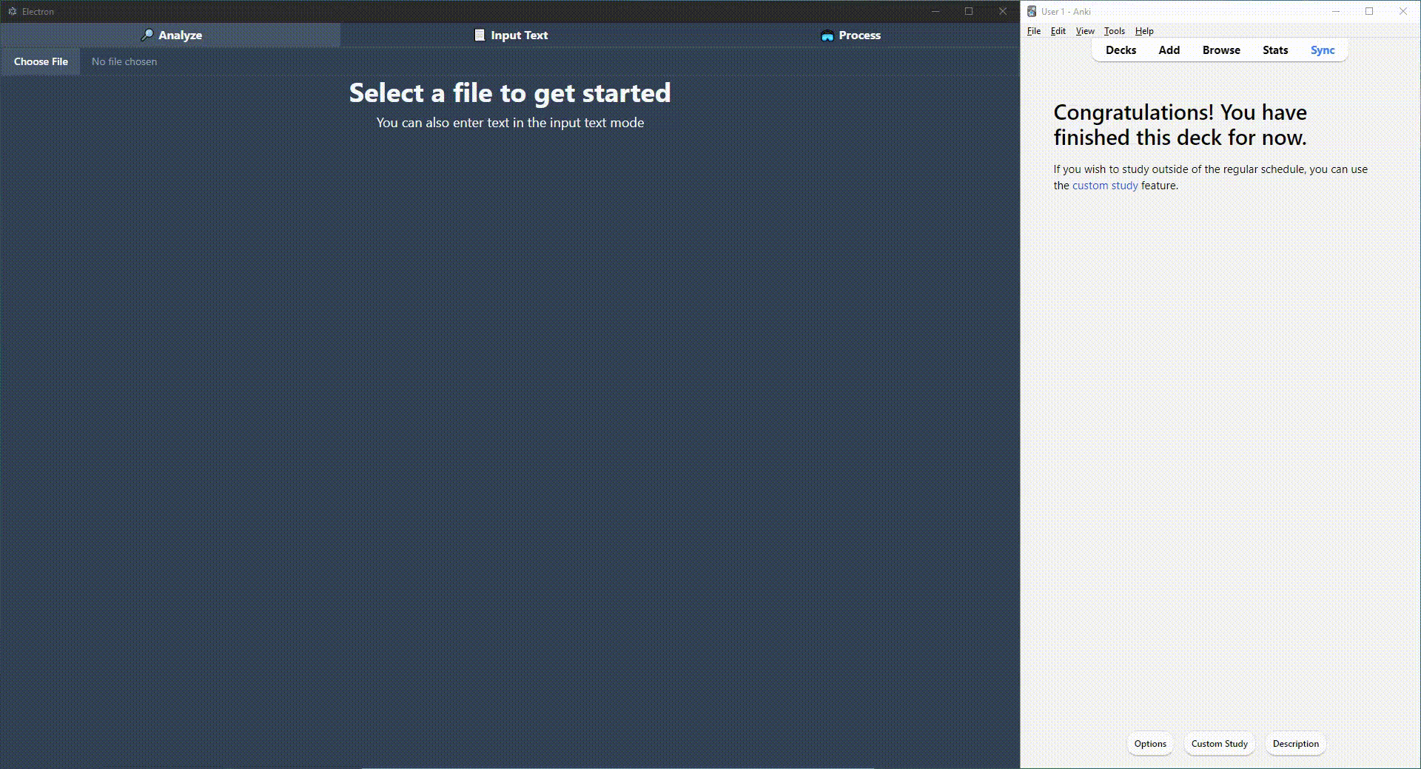1421x769 pixels.
Task: Open the Anki Help menu
Action: coord(1144,31)
